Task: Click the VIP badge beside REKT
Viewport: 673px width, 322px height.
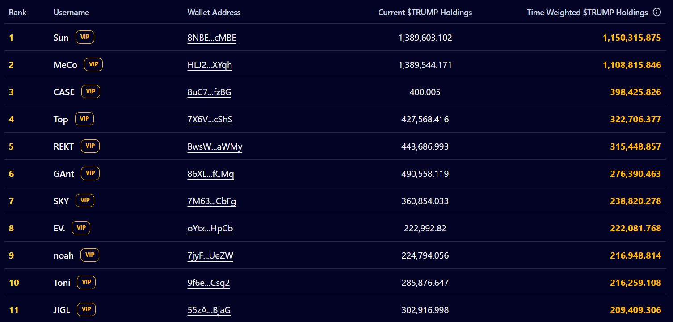Action: coord(90,146)
